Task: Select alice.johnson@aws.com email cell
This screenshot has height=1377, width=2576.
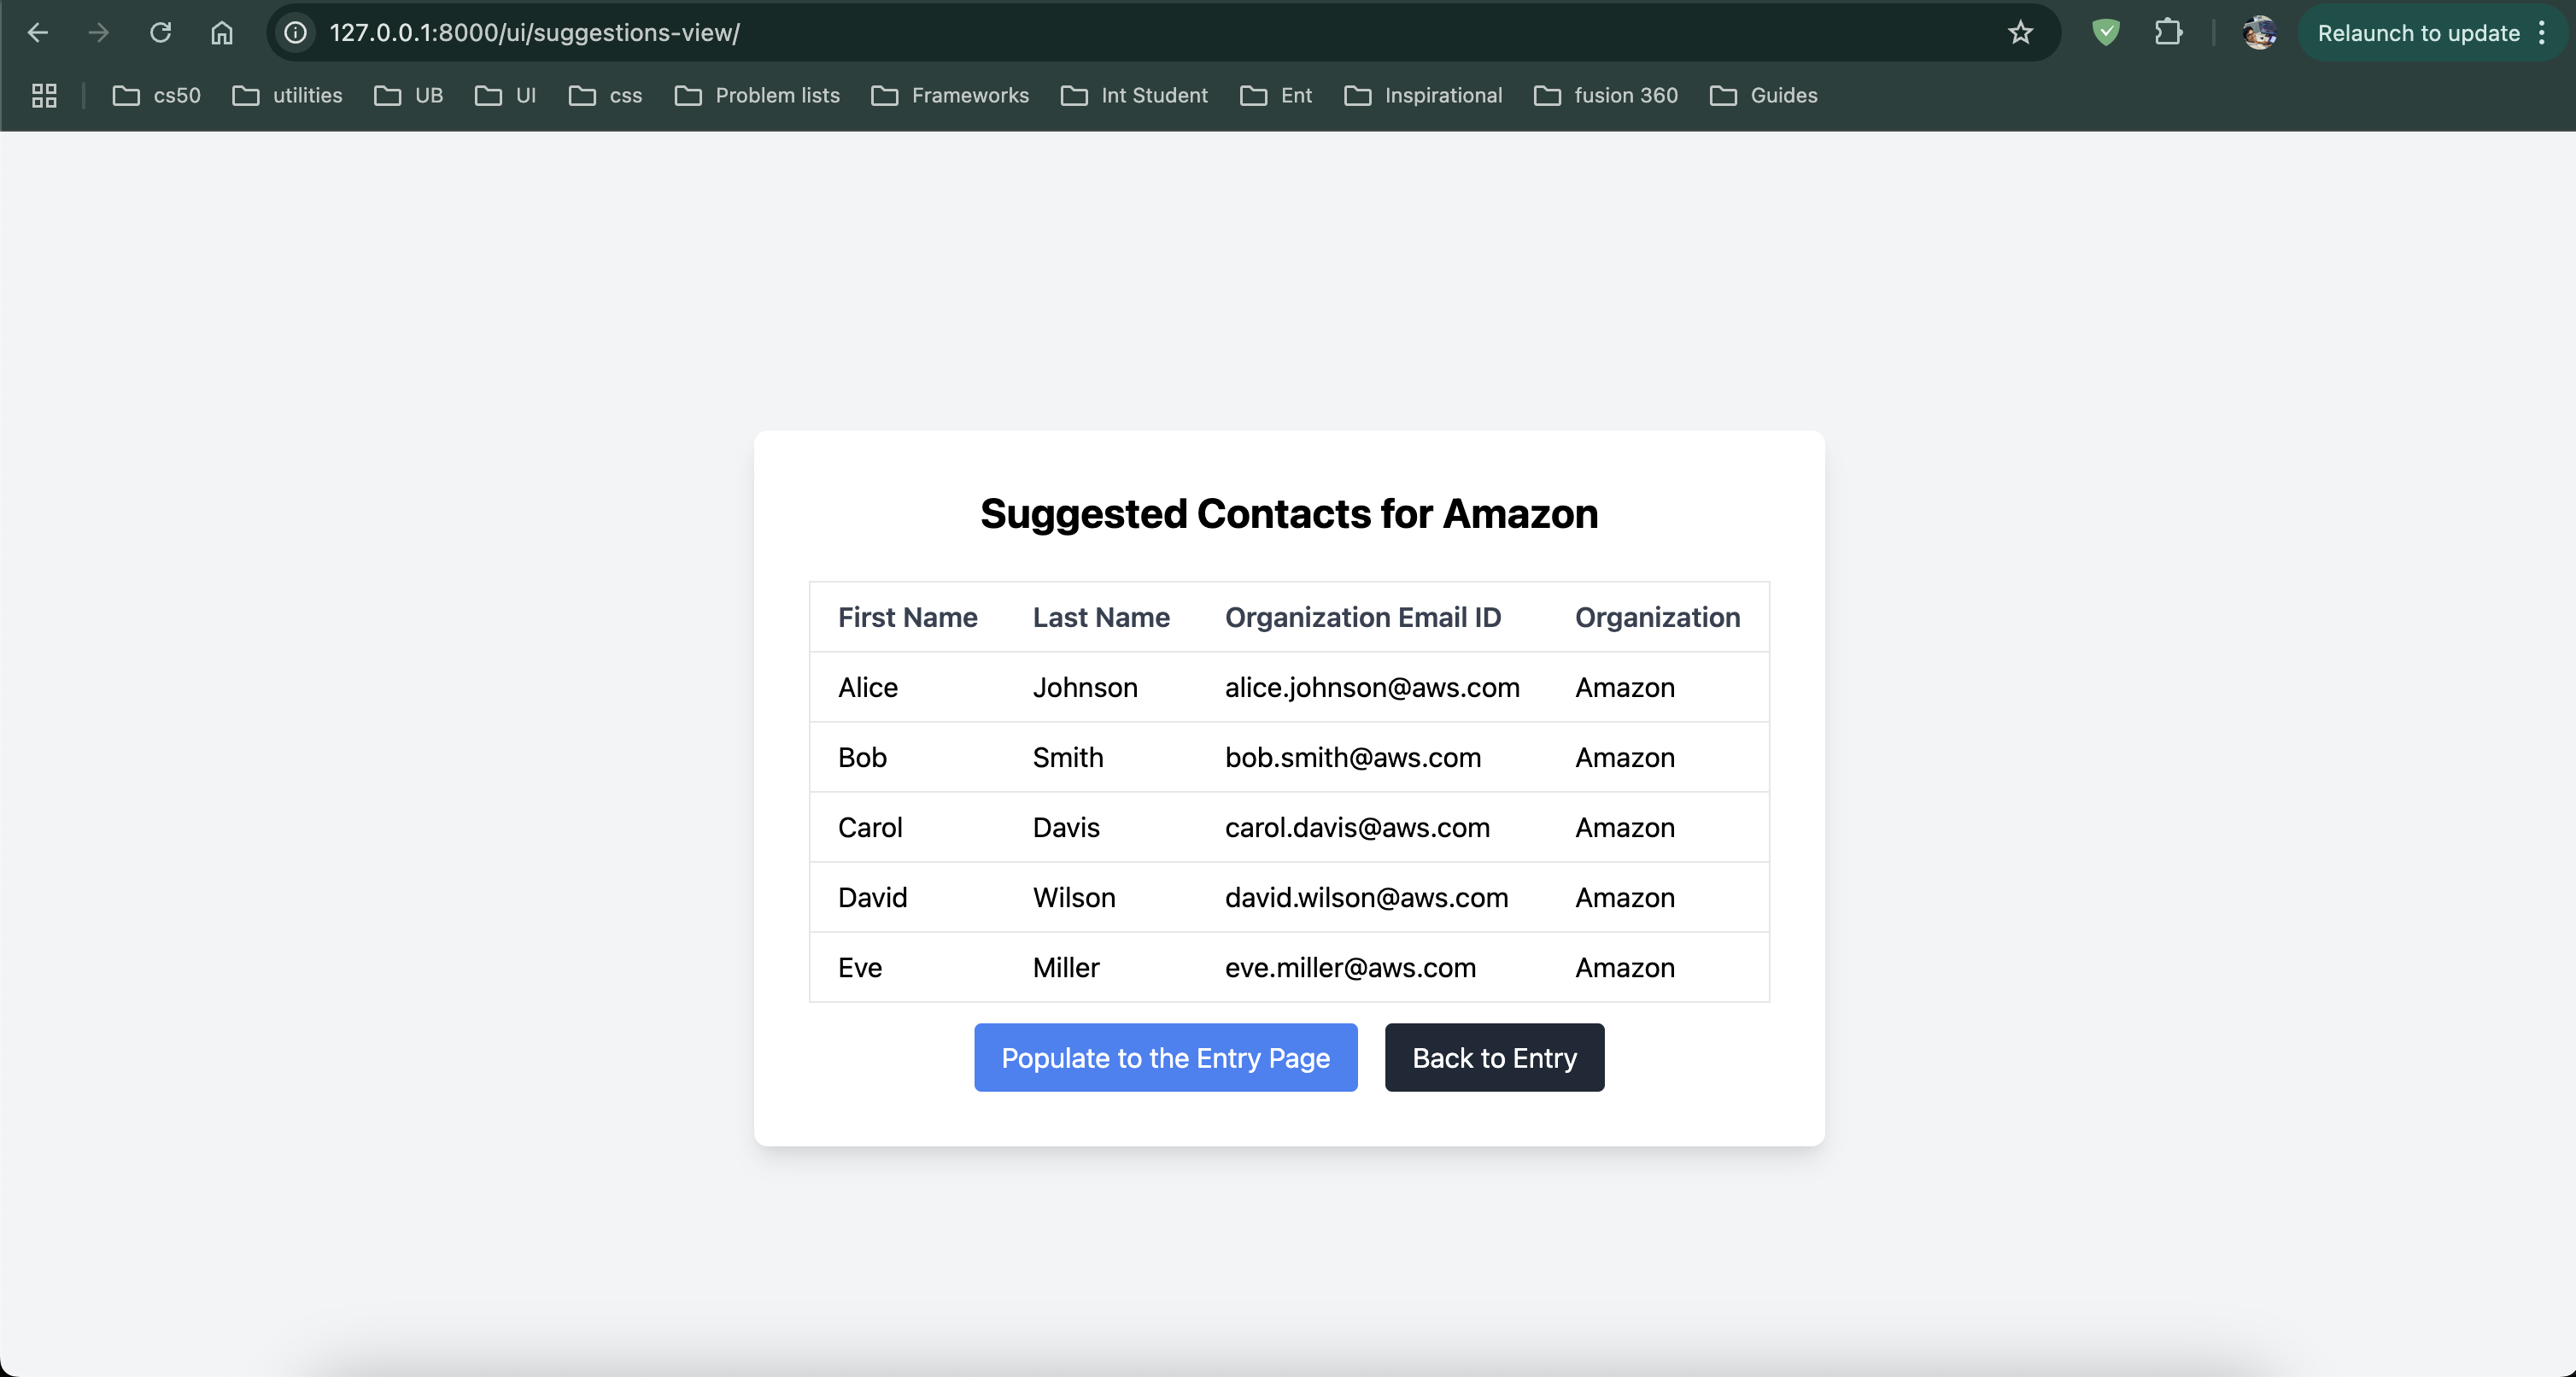Action: coord(1372,688)
